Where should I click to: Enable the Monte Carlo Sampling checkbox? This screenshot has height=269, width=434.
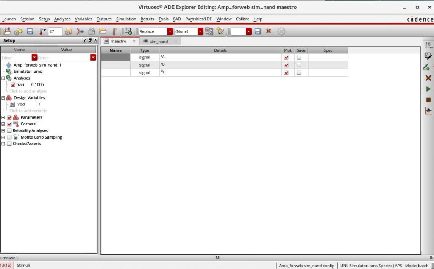[9, 137]
